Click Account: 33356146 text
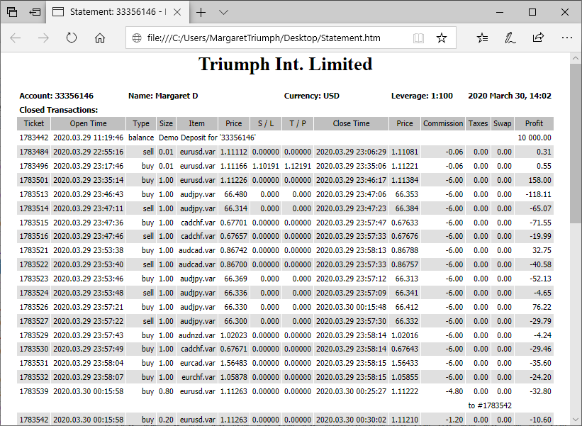 click(57, 96)
